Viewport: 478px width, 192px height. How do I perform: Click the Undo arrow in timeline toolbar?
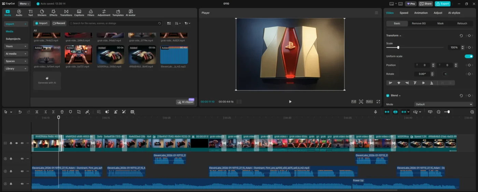click(20, 112)
